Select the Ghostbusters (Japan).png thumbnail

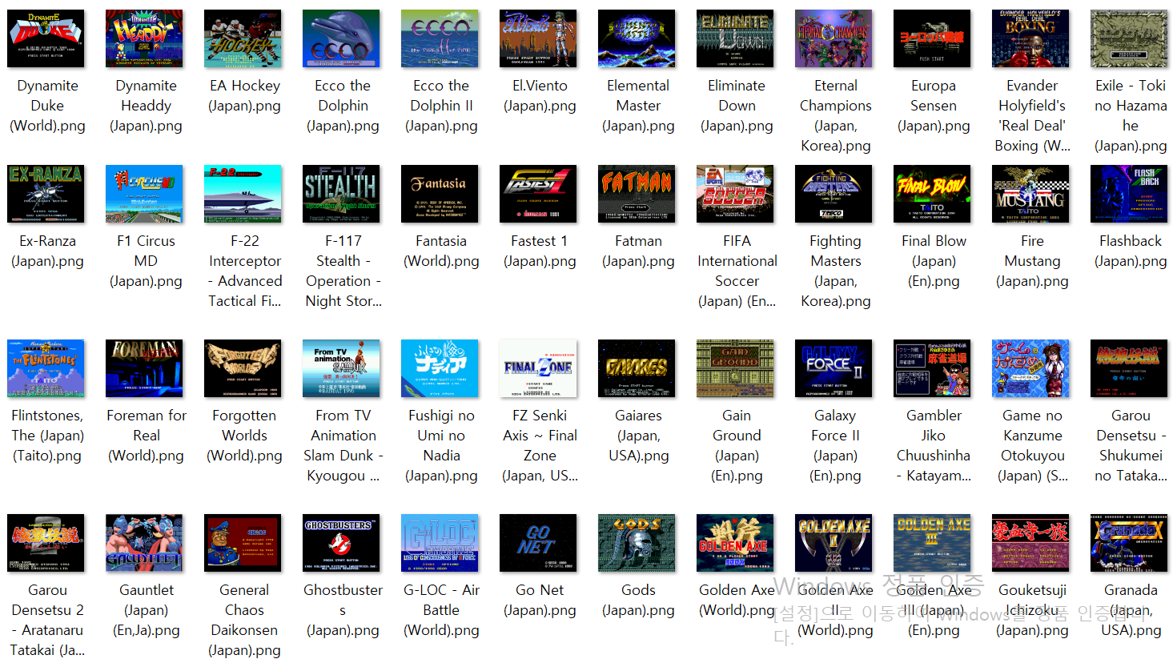(x=341, y=543)
